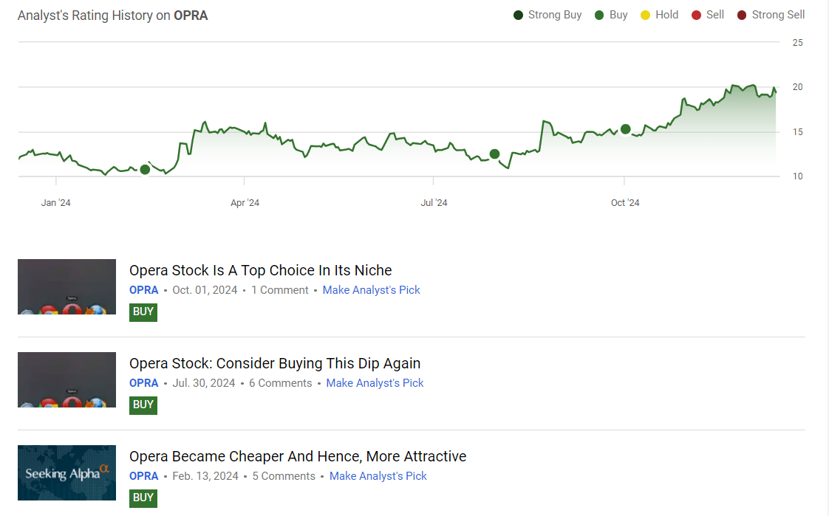Select the February Buy rating marker on chart
Image resolution: width=829 pixels, height=516 pixels.
(x=145, y=169)
